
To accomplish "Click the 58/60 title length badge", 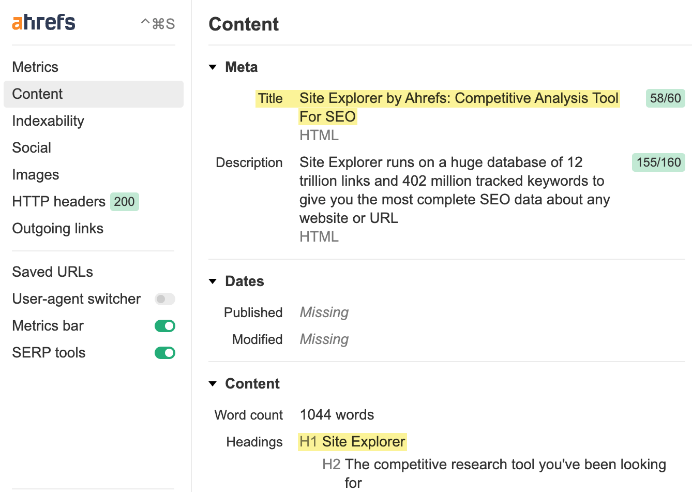I will (x=665, y=98).
